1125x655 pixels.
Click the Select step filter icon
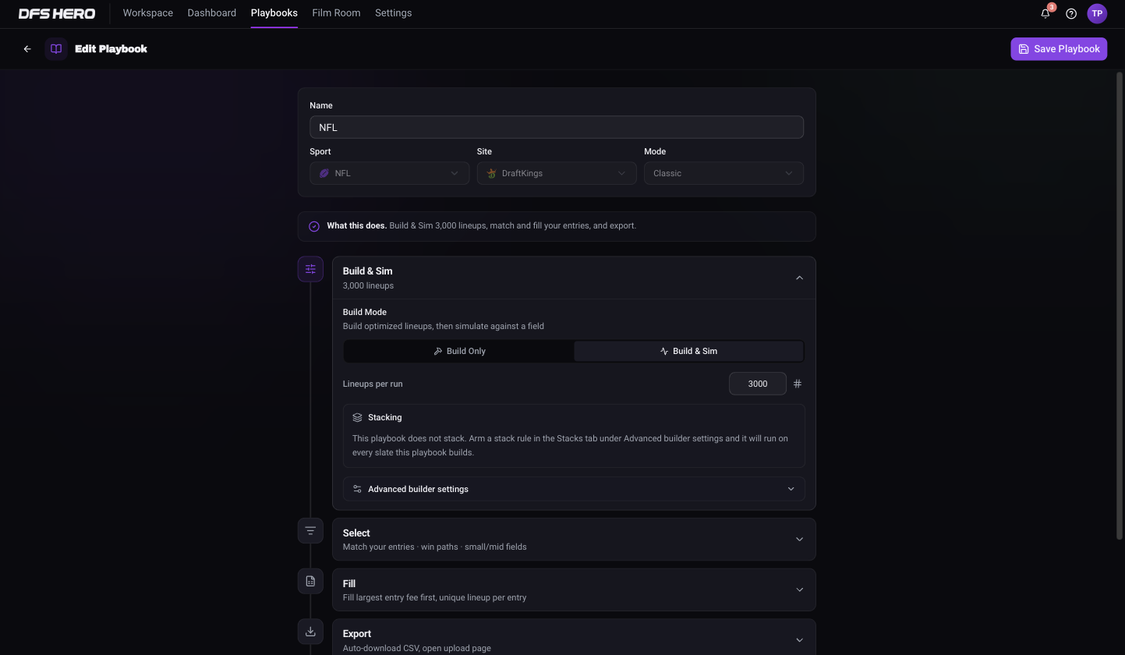pyautogui.click(x=310, y=531)
